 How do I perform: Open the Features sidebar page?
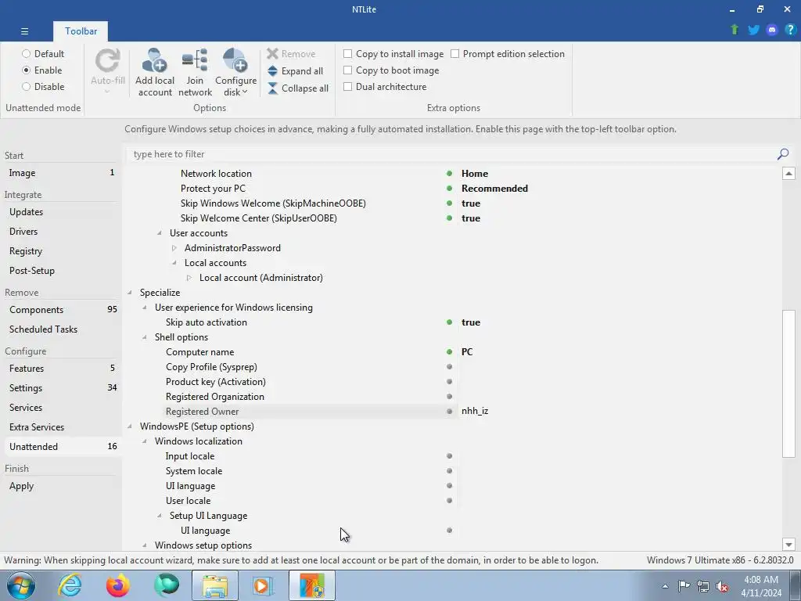61,369
